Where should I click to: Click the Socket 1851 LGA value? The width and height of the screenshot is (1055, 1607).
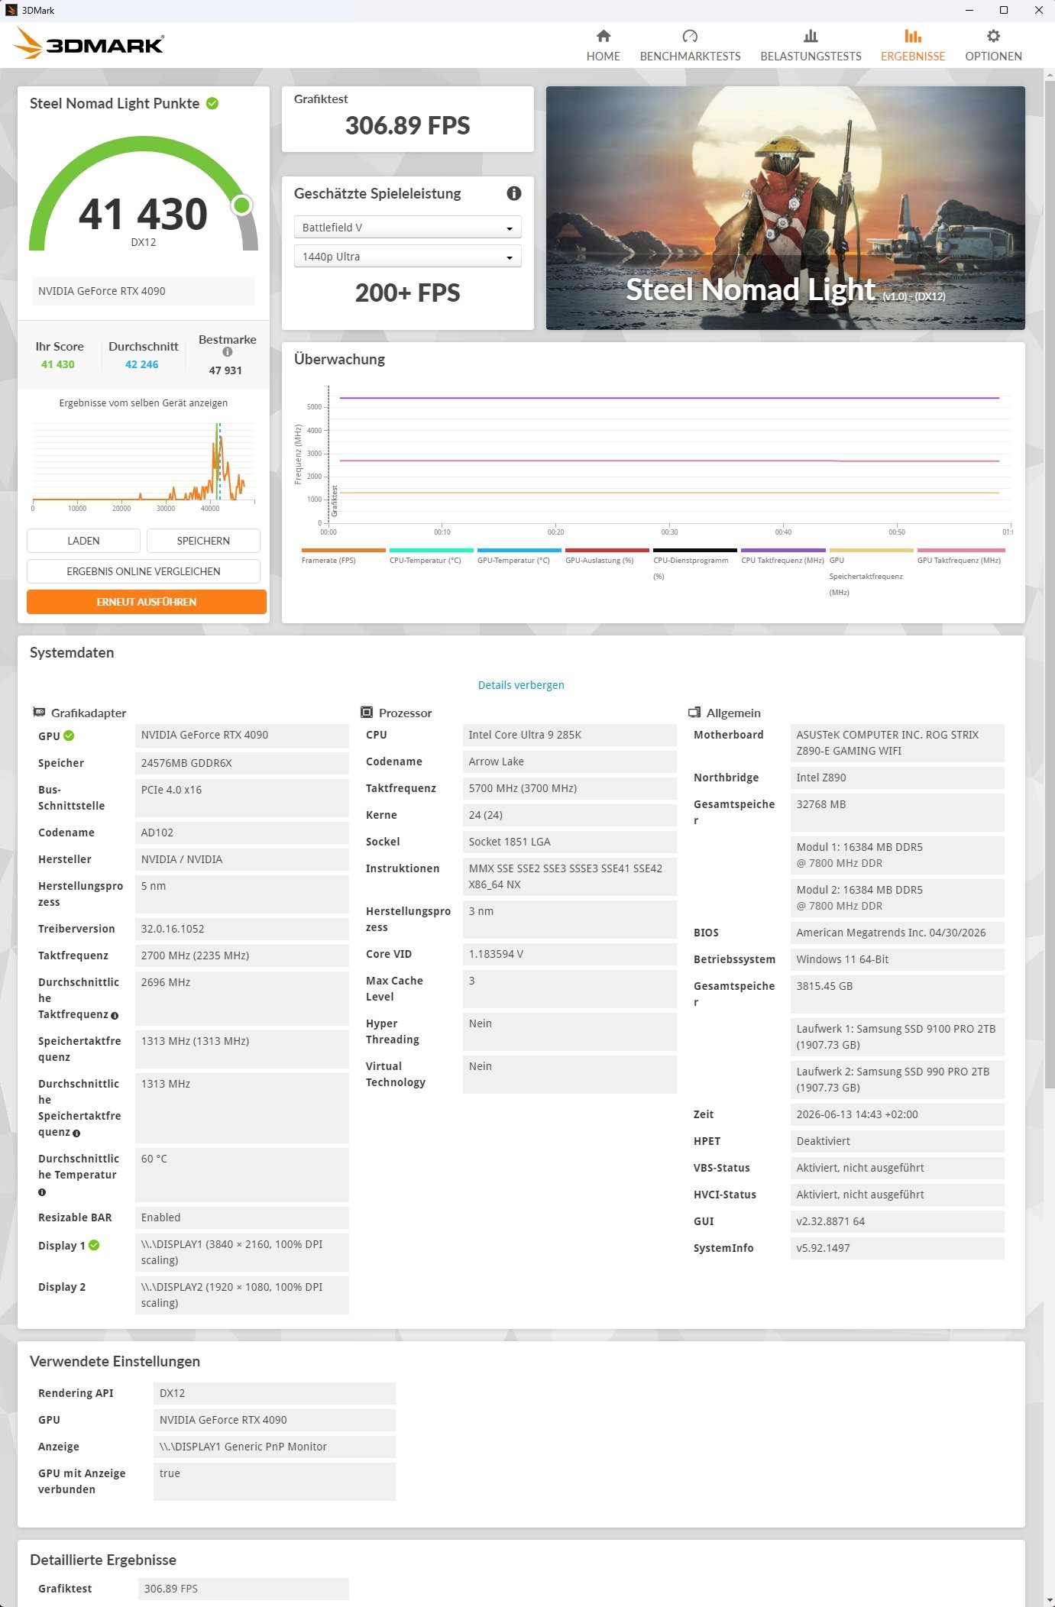[x=570, y=842]
